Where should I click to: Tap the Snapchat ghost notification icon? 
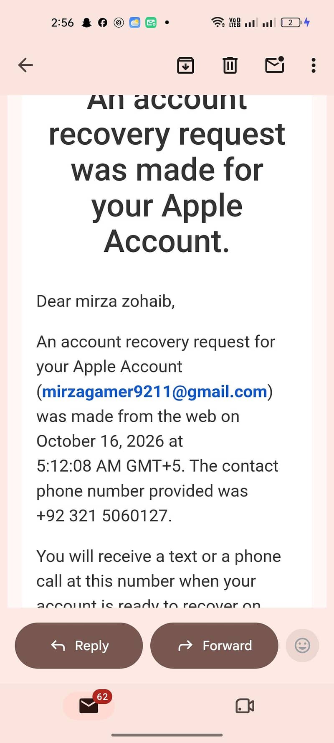(x=86, y=23)
